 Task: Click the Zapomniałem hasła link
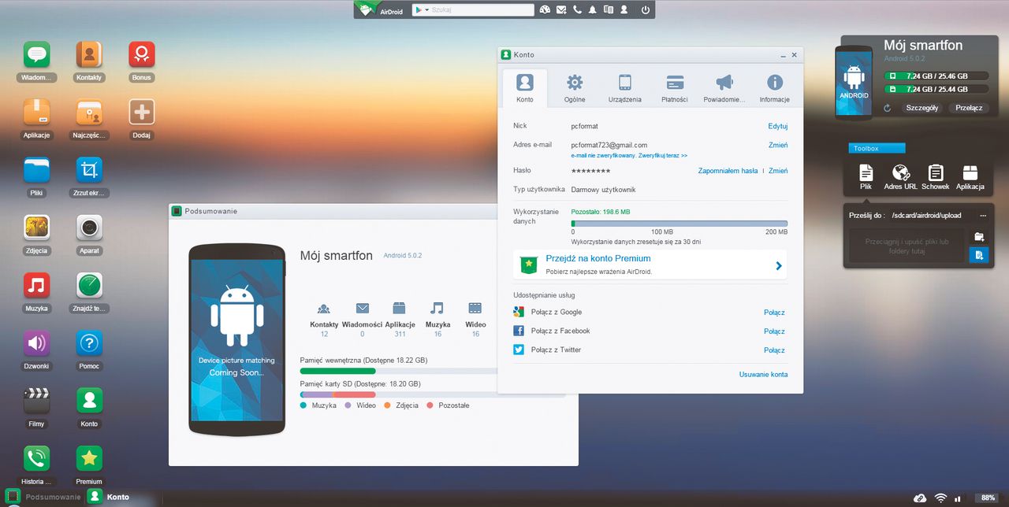pos(728,171)
